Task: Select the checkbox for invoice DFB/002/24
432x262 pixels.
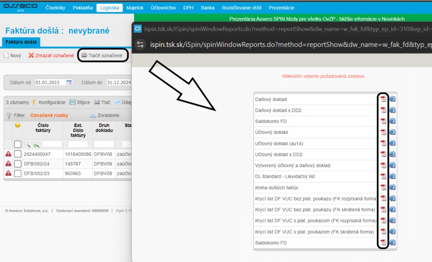Action: pos(18,164)
